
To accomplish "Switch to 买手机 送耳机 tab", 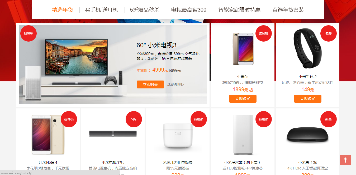I will [102, 10].
